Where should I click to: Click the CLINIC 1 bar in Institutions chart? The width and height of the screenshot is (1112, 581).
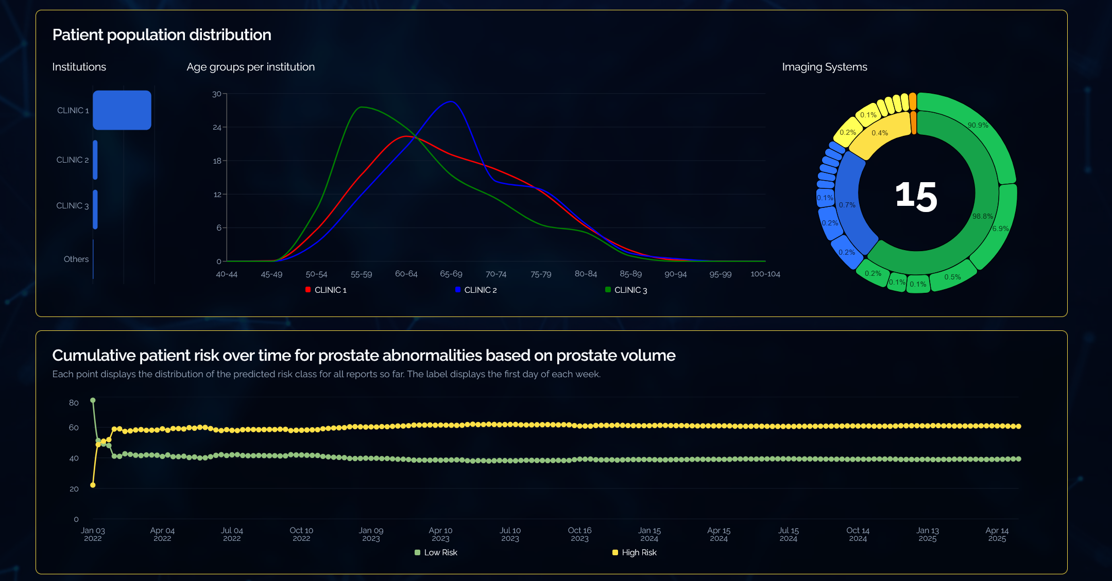point(122,110)
